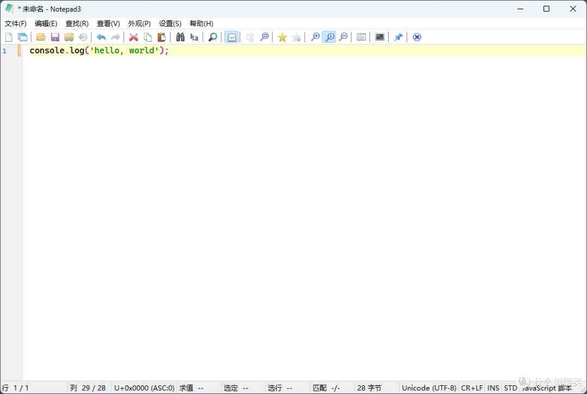Click the 'hello, world' string in code
This screenshot has height=394, width=587.
coord(124,50)
